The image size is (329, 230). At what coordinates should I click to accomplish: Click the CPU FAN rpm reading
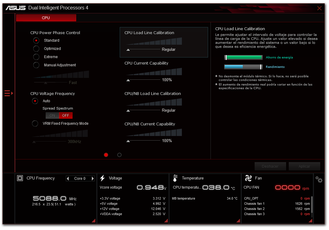point(292,188)
